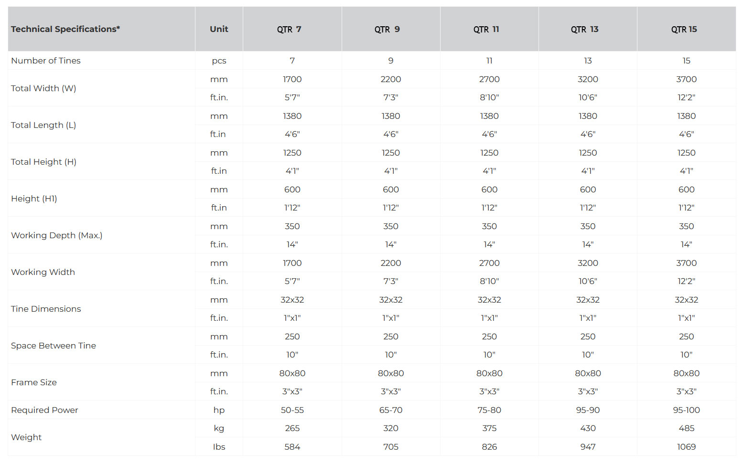Select the QTR 9 column header
744x464 pixels.
point(387,30)
